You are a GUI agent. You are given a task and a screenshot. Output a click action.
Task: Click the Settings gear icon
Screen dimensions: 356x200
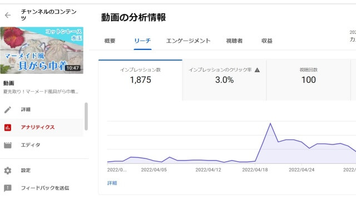pyautogui.click(x=8, y=171)
